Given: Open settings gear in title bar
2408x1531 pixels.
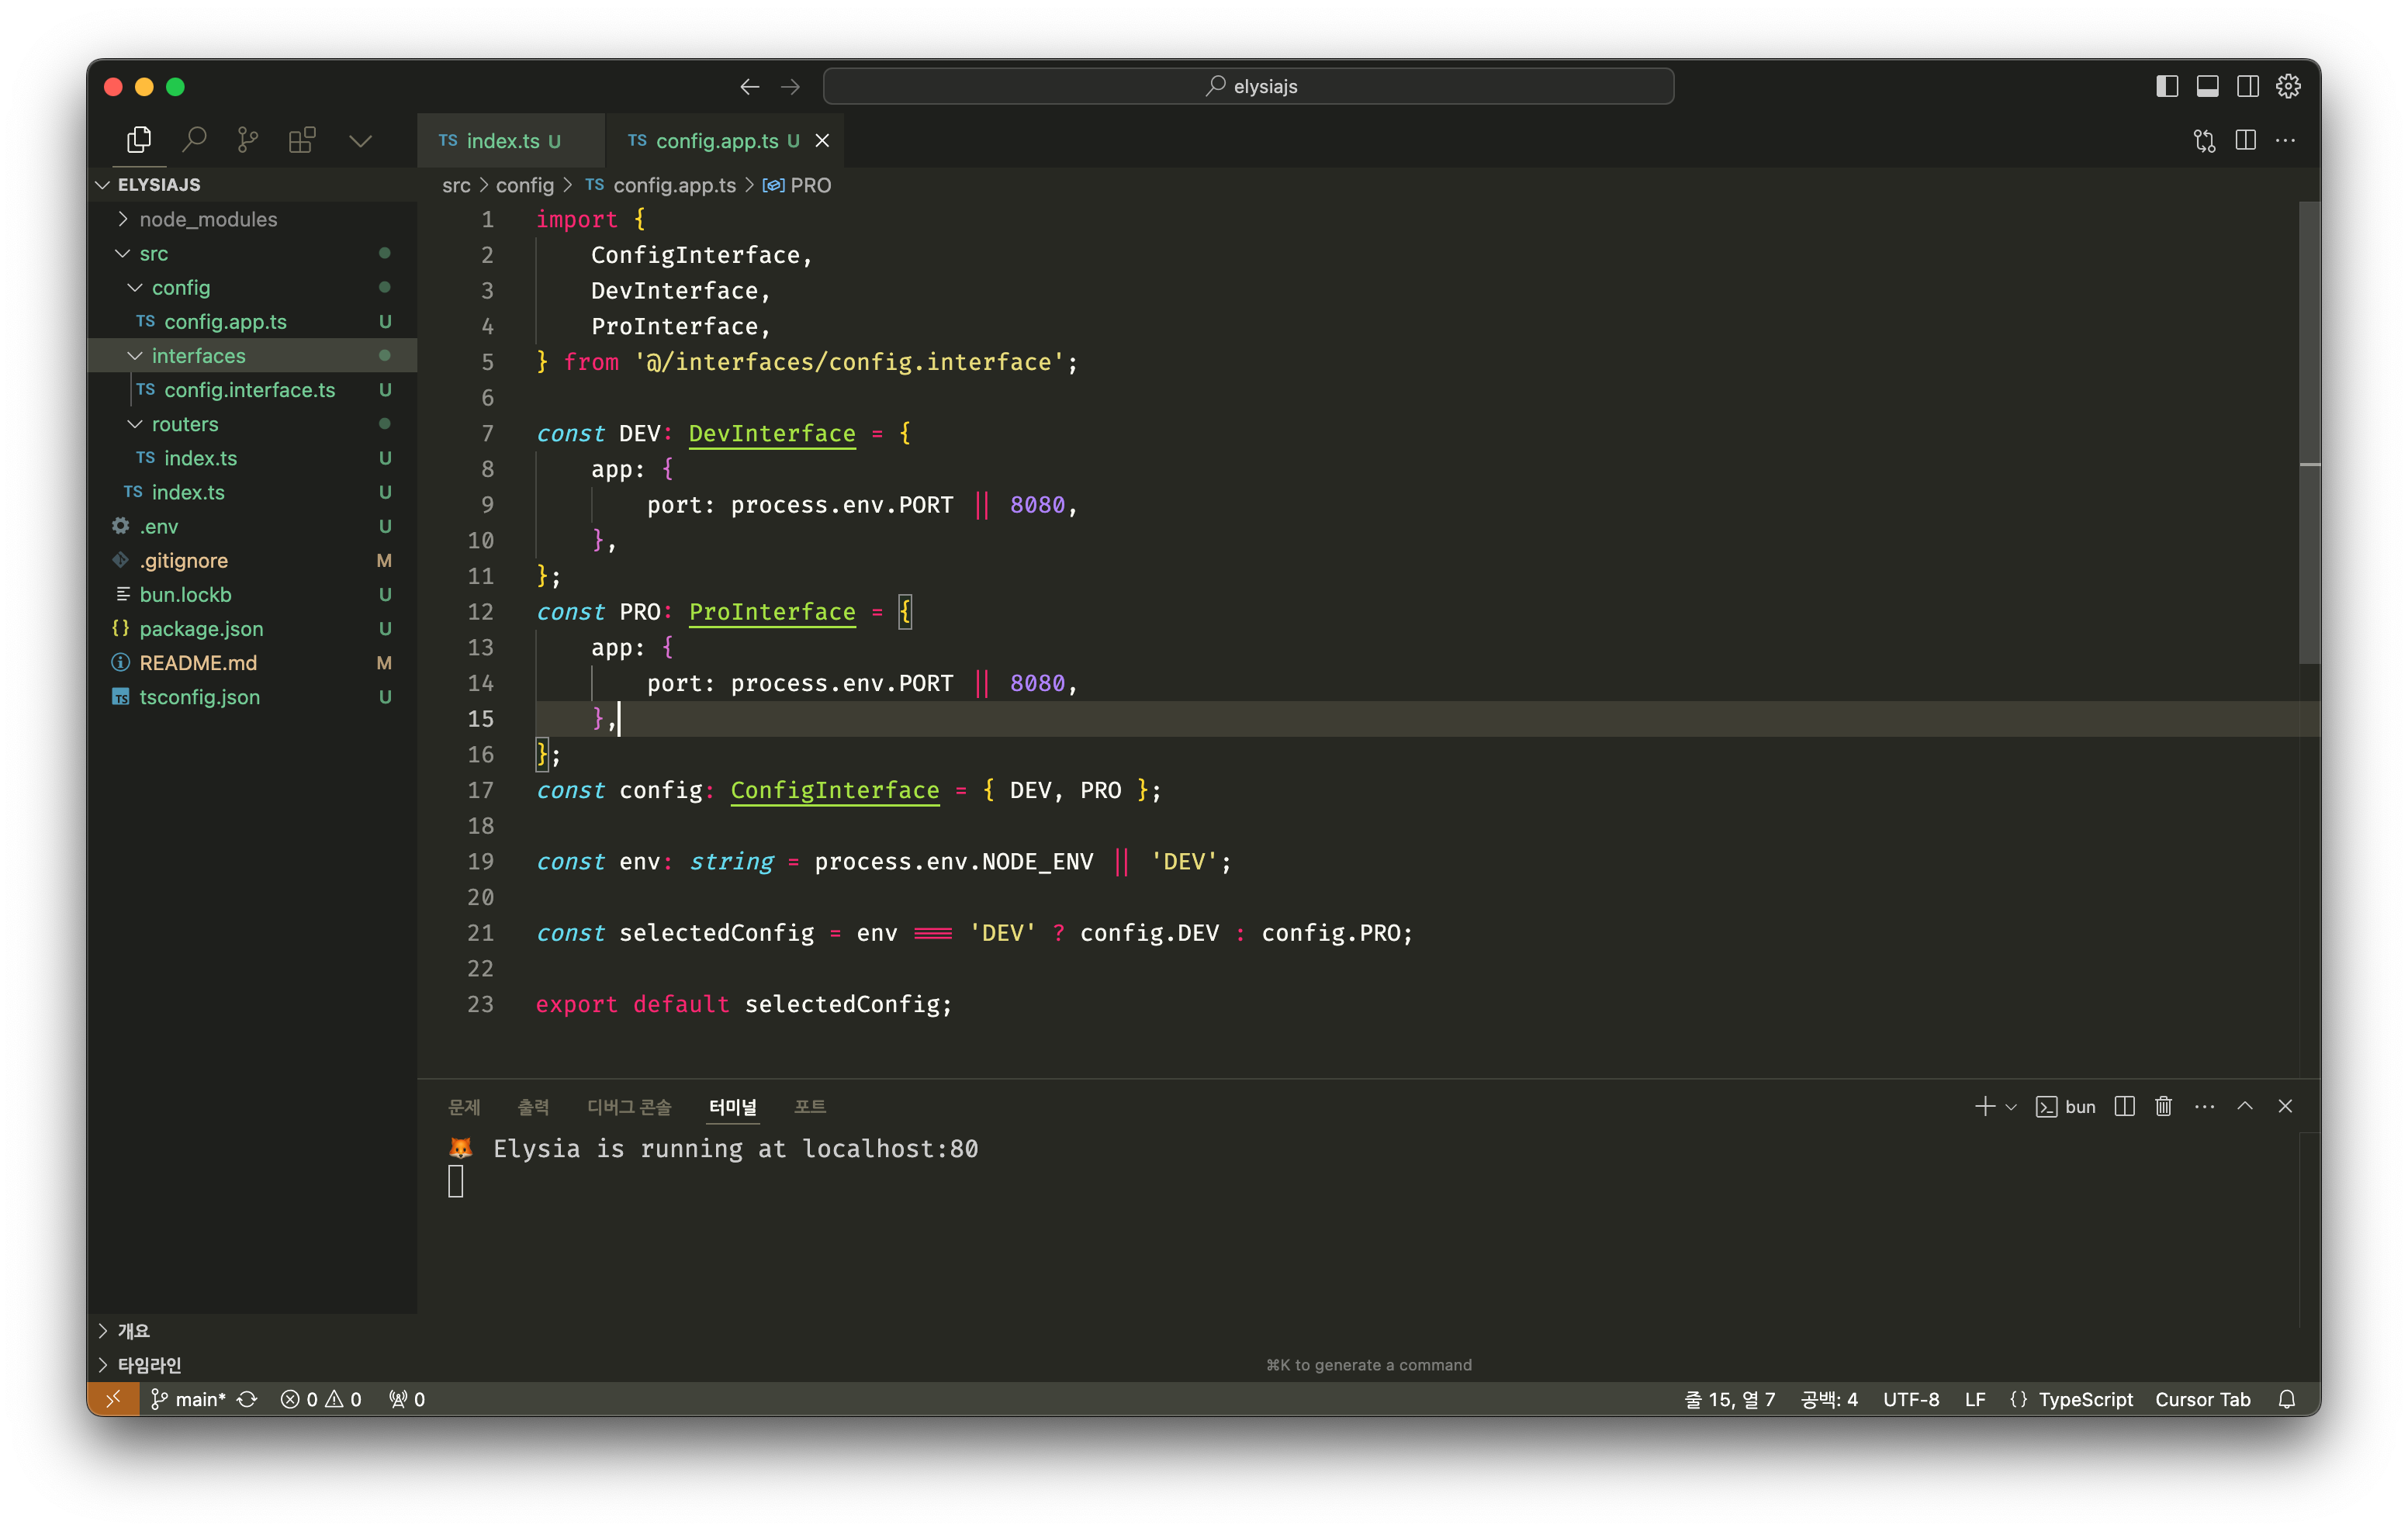Looking at the screenshot, I should pos(2288,86).
